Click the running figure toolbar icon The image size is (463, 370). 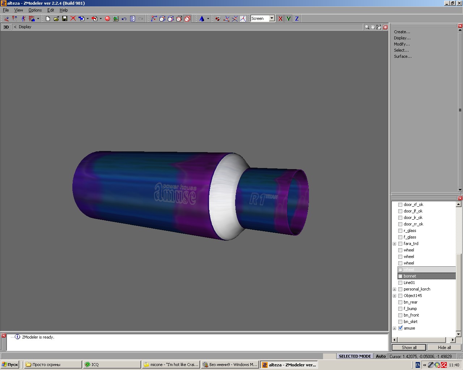(x=23, y=18)
